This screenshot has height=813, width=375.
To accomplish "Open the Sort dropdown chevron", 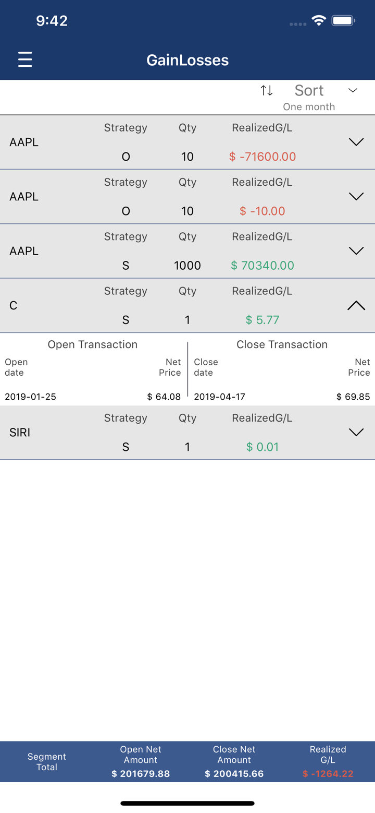I will [x=353, y=90].
